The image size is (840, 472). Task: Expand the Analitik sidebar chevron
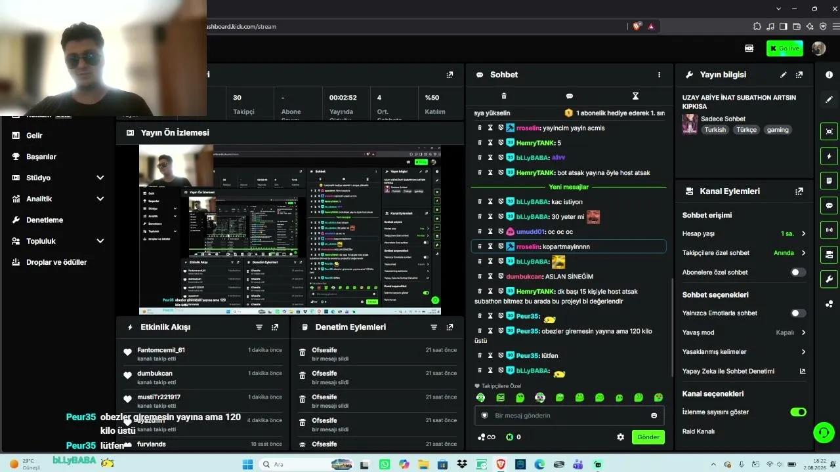100,199
